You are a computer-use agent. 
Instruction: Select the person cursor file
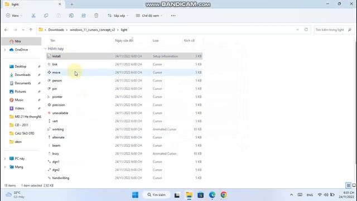click(124, 80)
